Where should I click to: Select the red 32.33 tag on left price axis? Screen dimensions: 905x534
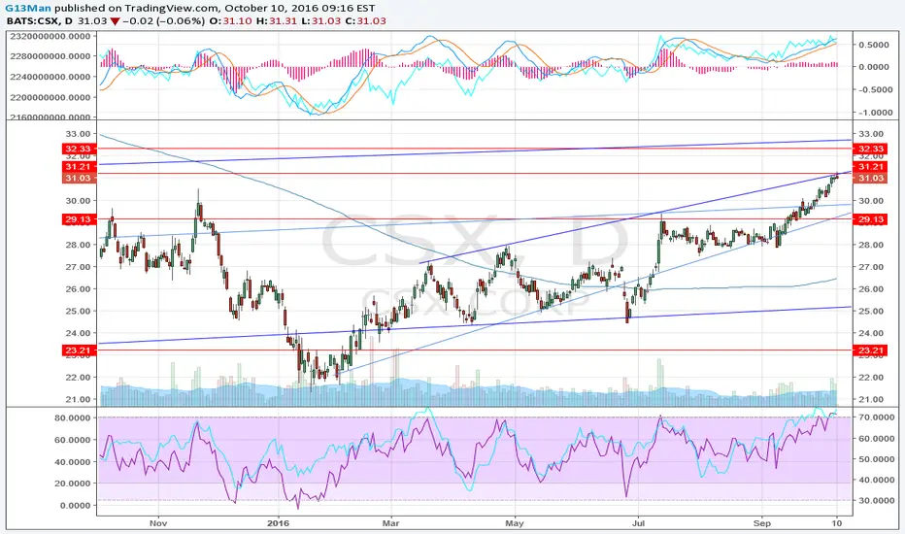click(x=78, y=149)
